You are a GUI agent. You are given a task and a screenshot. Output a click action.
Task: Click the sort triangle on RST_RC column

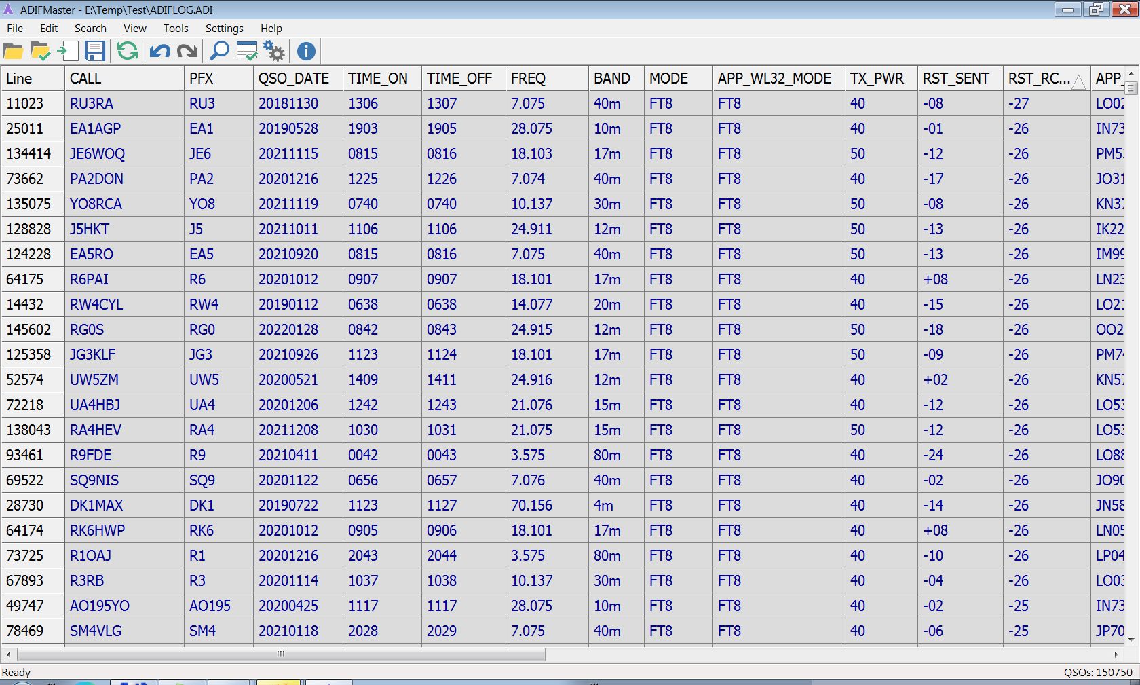(1078, 82)
